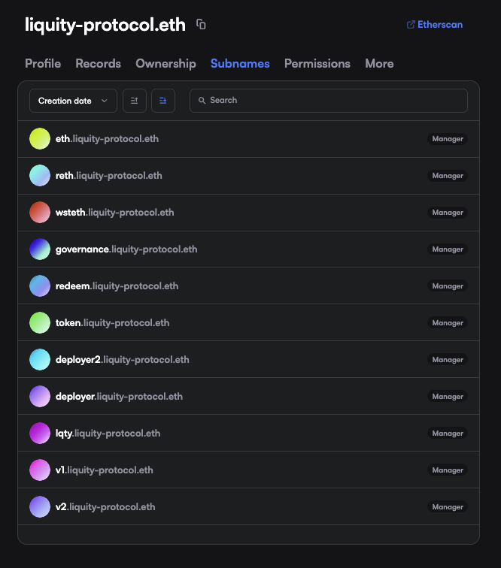Open subname governance.liquity-protocol.eth

click(248, 249)
